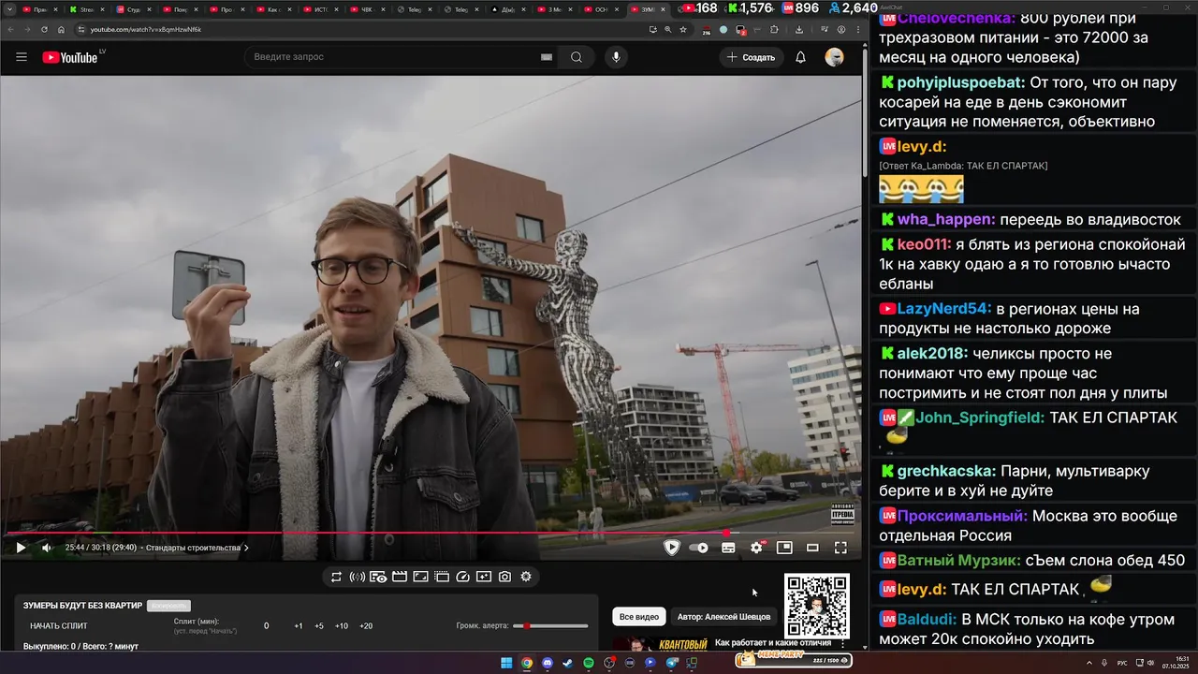Click playback speed gauge icon

coord(462,577)
